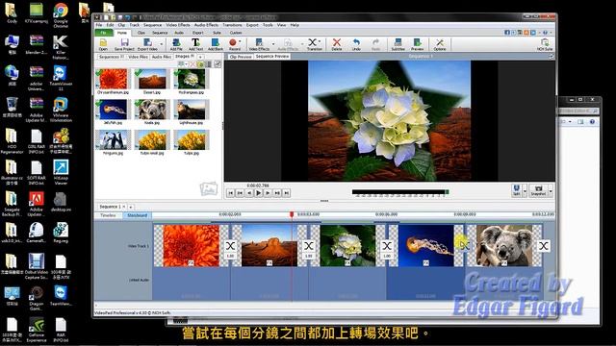Switch to the Audio ribbon tab
The height and width of the screenshot is (346, 616).
(x=179, y=33)
